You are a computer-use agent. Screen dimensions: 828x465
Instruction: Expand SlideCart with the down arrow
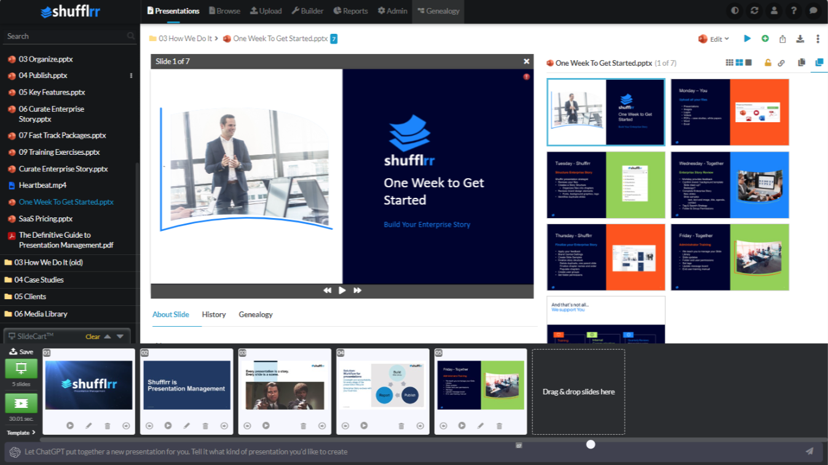pos(120,337)
